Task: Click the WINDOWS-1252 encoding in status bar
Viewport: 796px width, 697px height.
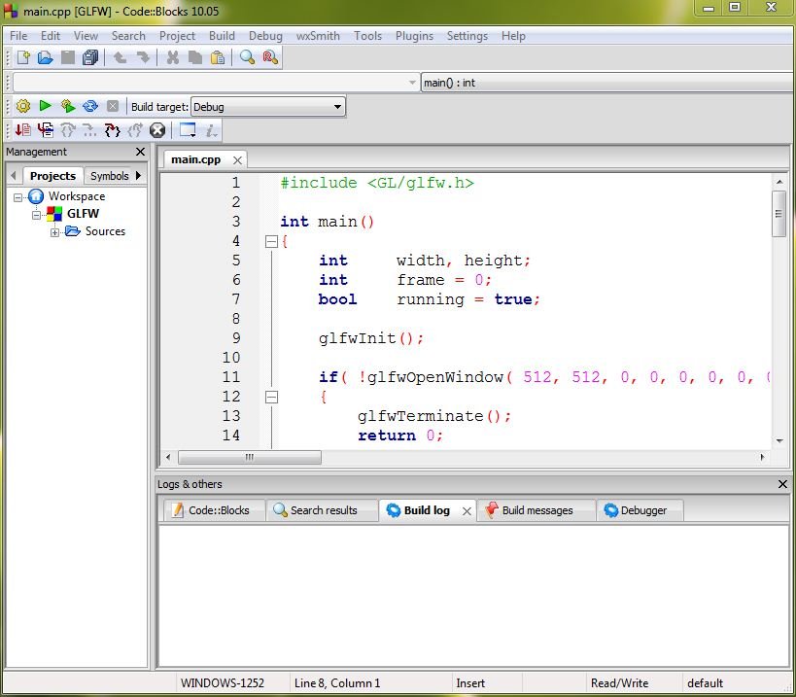Action: point(223,683)
